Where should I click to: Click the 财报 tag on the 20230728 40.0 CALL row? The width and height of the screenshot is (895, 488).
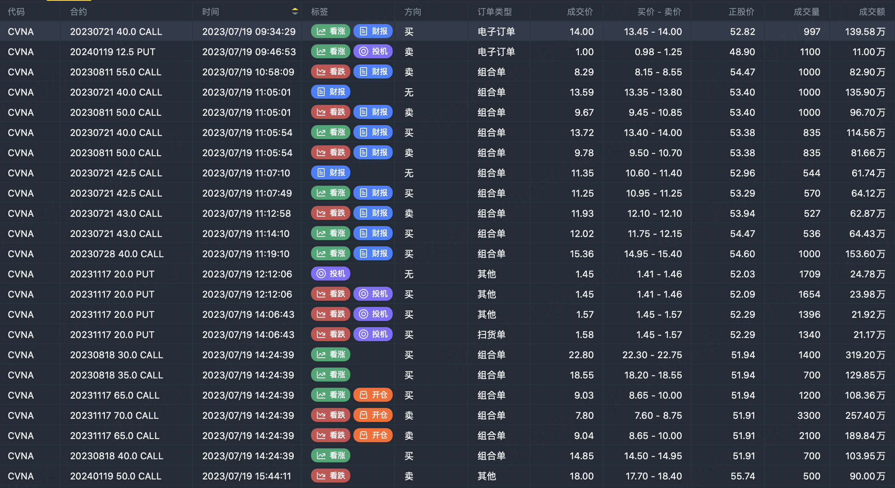pyautogui.click(x=373, y=254)
